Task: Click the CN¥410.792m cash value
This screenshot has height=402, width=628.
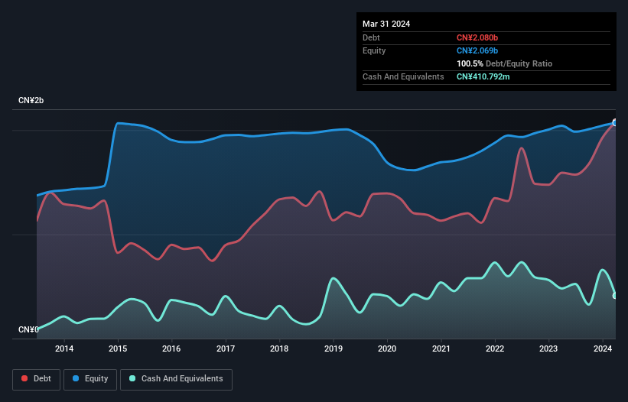Action: [483, 76]
